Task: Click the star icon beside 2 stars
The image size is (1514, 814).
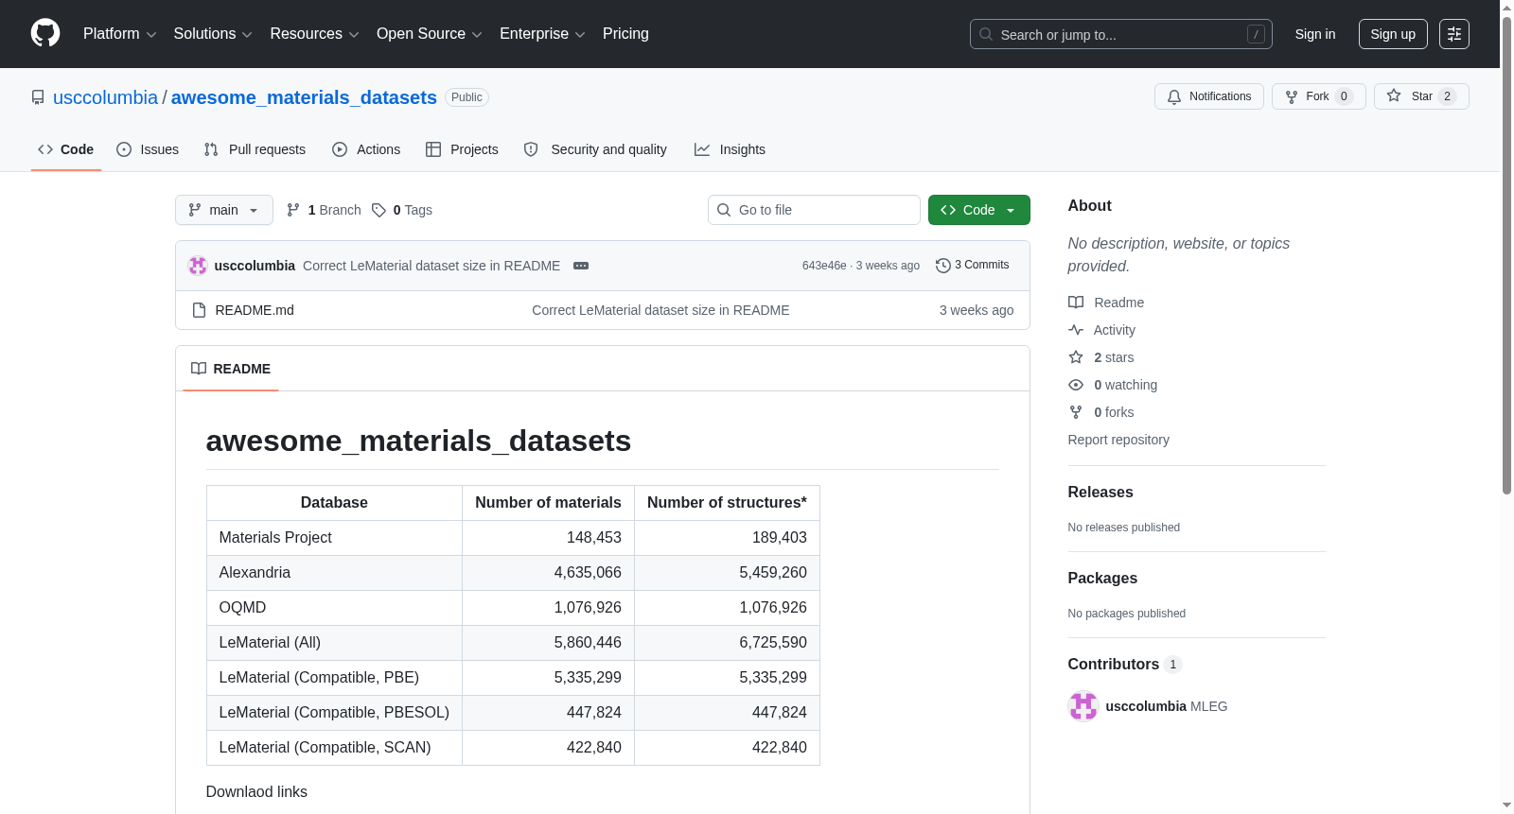Action: pyautogui.click(x=1076, y=357)
